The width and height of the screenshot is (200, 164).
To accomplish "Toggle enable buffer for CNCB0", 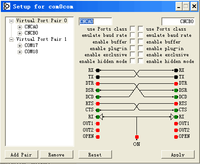I will [140, 42].
